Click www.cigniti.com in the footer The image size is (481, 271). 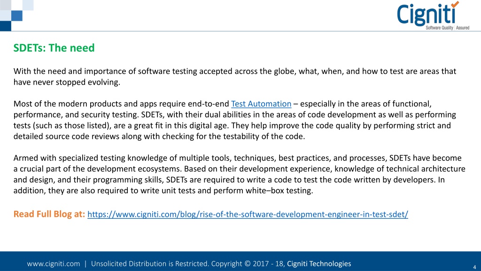[x=54, y=263]
